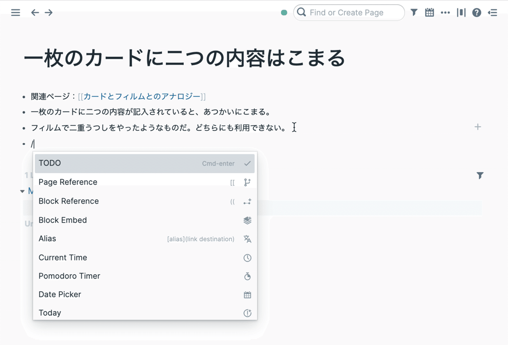The image size is (508, 345).
Task: Go forward with the right arrow
Action: coord(49,13)
